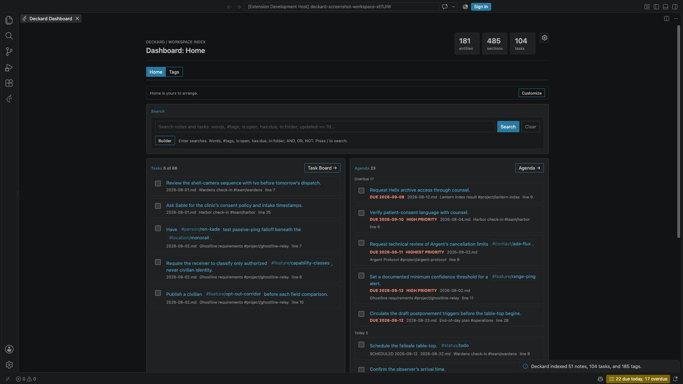The image size is (683, 384).
Task: Open the Extensions view
Action: [x=9, y=83]
